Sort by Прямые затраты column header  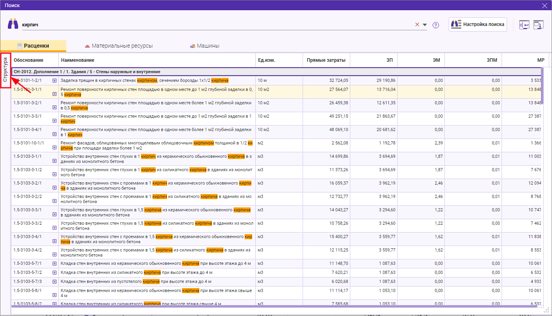pos(326,60)
